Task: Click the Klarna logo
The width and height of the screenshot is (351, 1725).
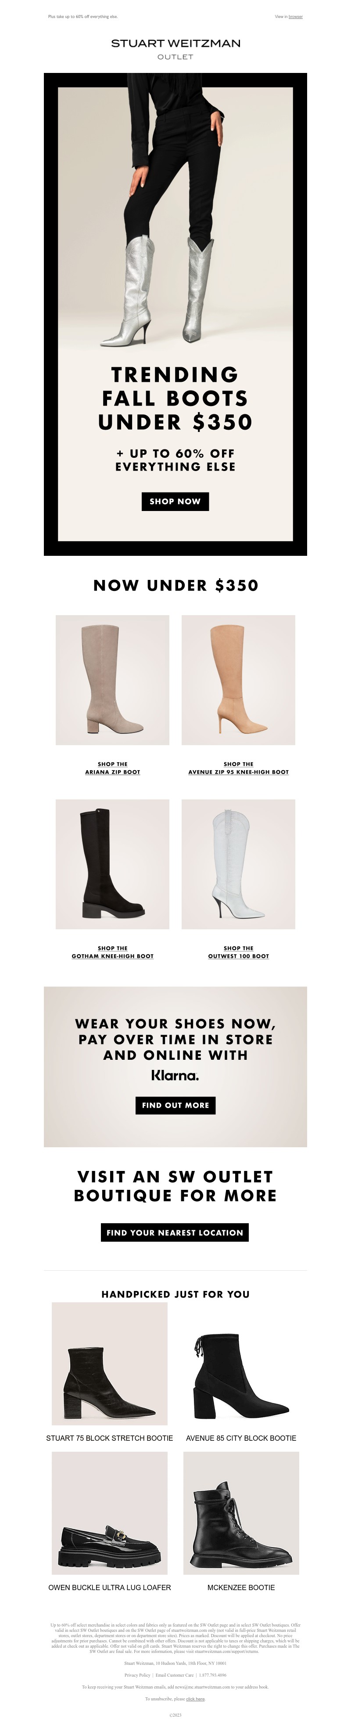Action: coord(175,1076)
